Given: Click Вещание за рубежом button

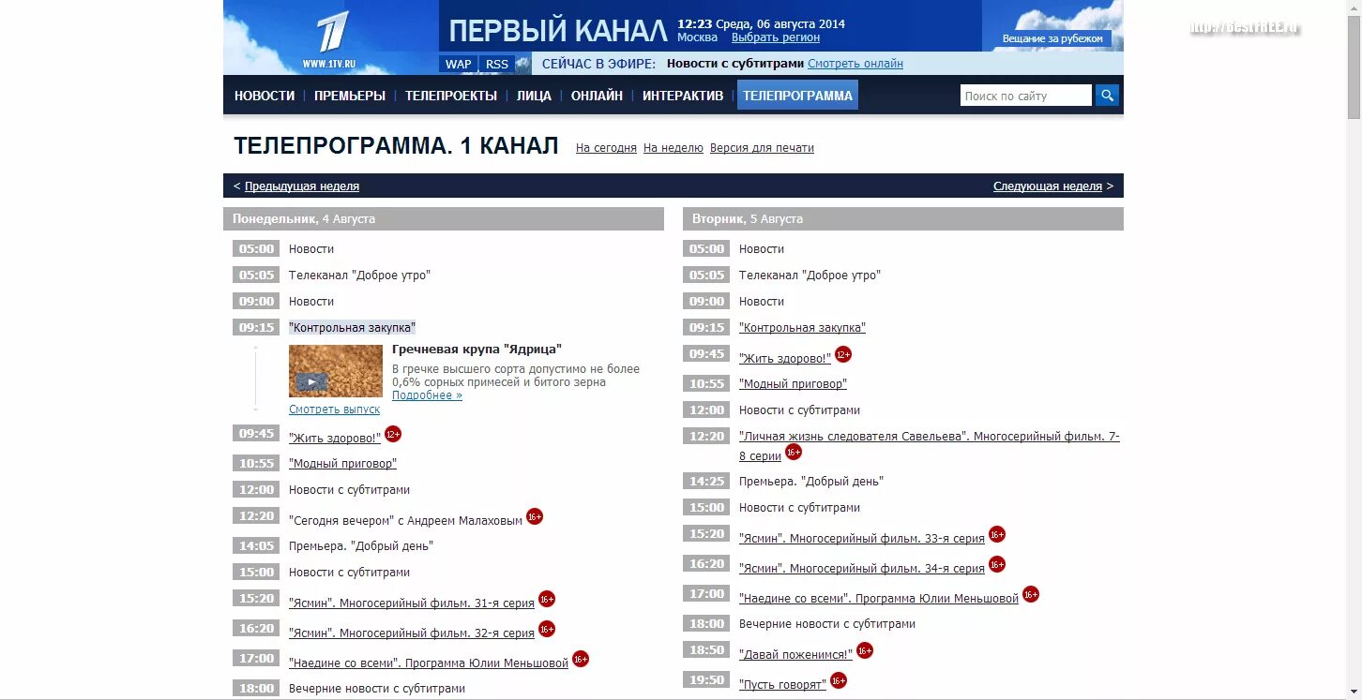Looking at the screenshot, I should click(1052, 38).
